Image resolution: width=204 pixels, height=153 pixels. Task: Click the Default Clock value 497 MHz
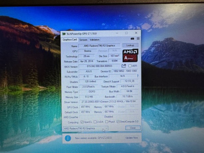tap(86, 112)
